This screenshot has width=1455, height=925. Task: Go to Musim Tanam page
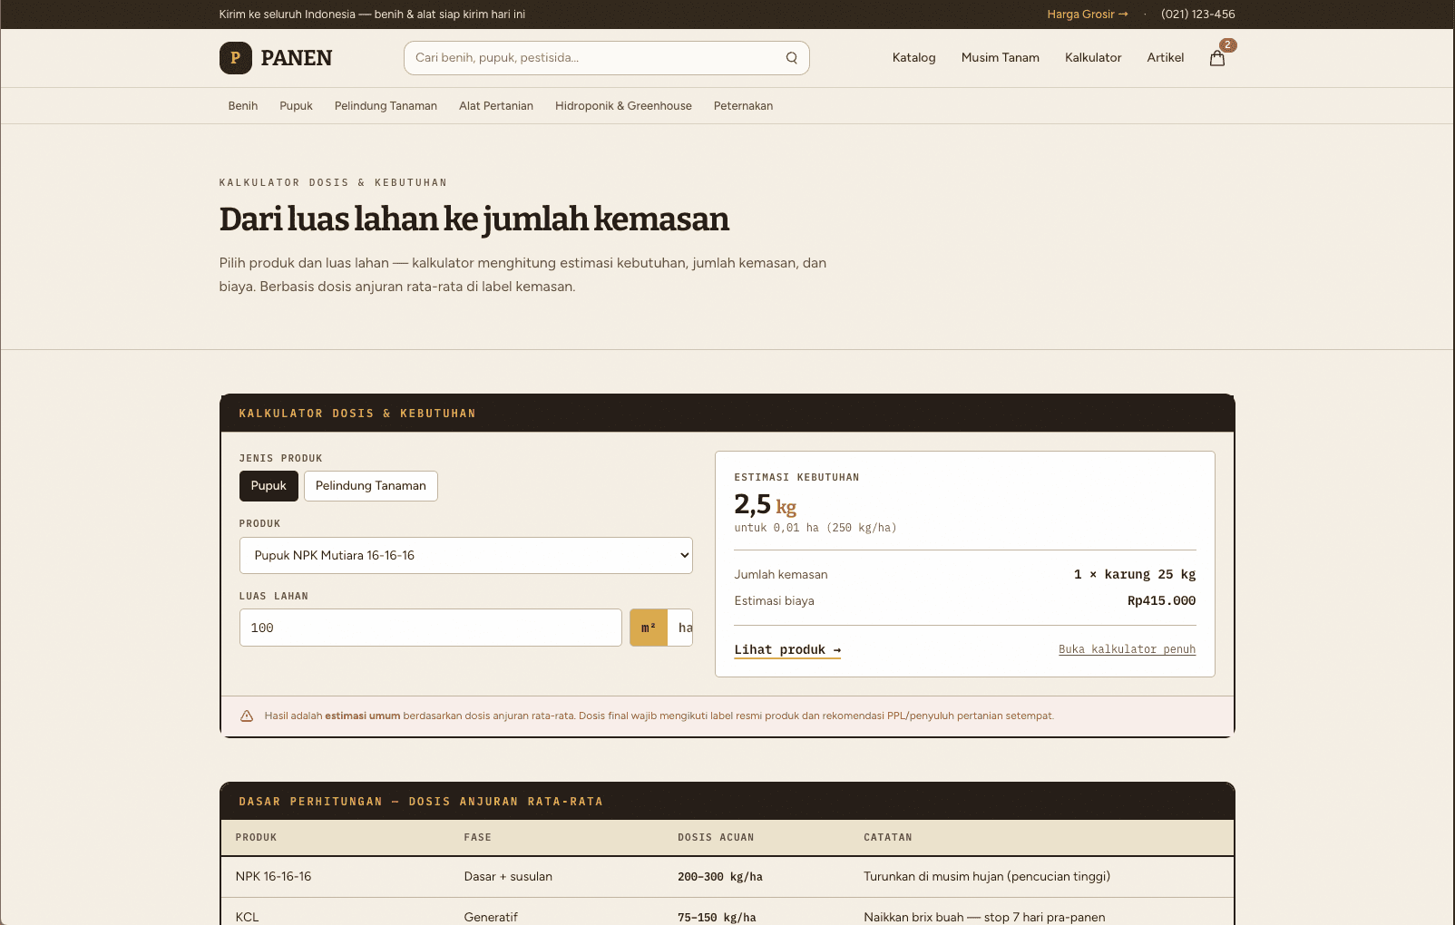pos(1001,58)
